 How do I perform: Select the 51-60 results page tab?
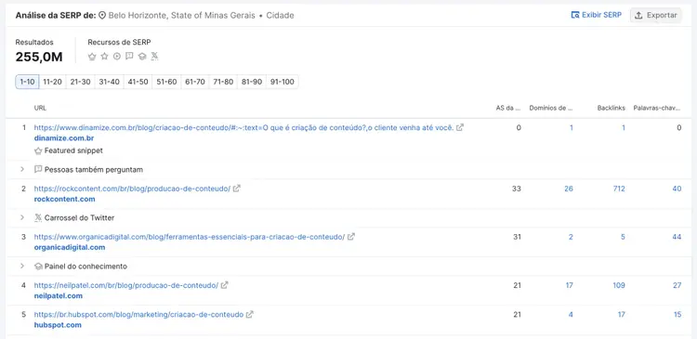pyautogui.click(x=166, y=82)
